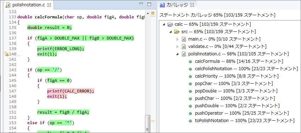Viewport: 301px width, 133px height.
Task: Click 'result = figB / figA;' on line 151
Action: tap(63, 112)
